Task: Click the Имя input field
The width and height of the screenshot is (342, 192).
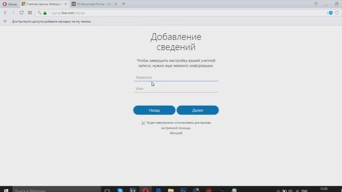Action: (x=176, y=89)
